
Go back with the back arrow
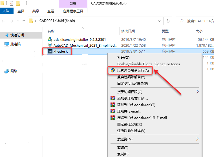pyautogui.click(x=3, y=21)
